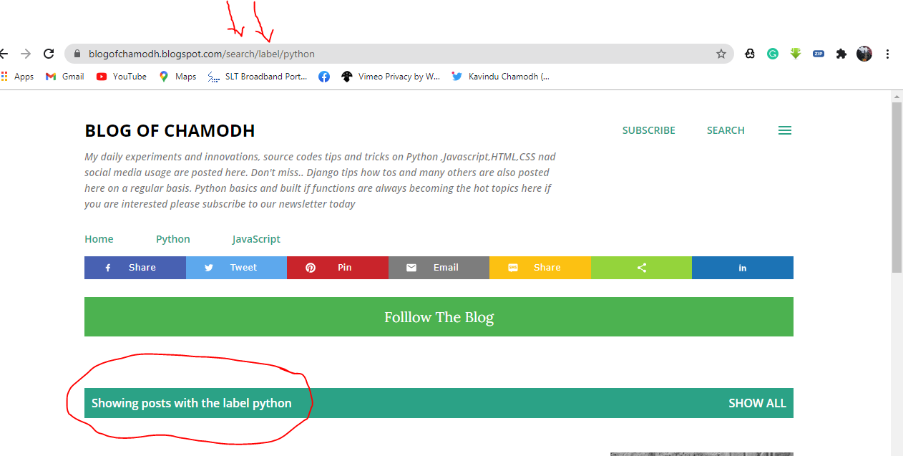Open the Apps bookmark shortcut

[x=17, y=77]
